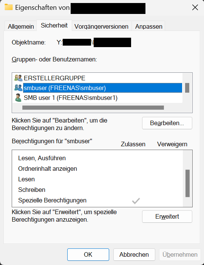The height and width of the screenshot is (265, 204).
Task: Cancel with the Abbrechen button
Action: [x=134, y=254]
